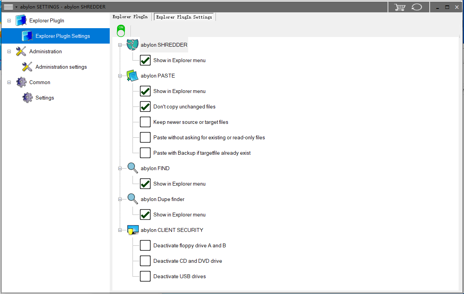
Task: Collapse the abylon Dupe finder tree node
Action: (x=120, y=199)
